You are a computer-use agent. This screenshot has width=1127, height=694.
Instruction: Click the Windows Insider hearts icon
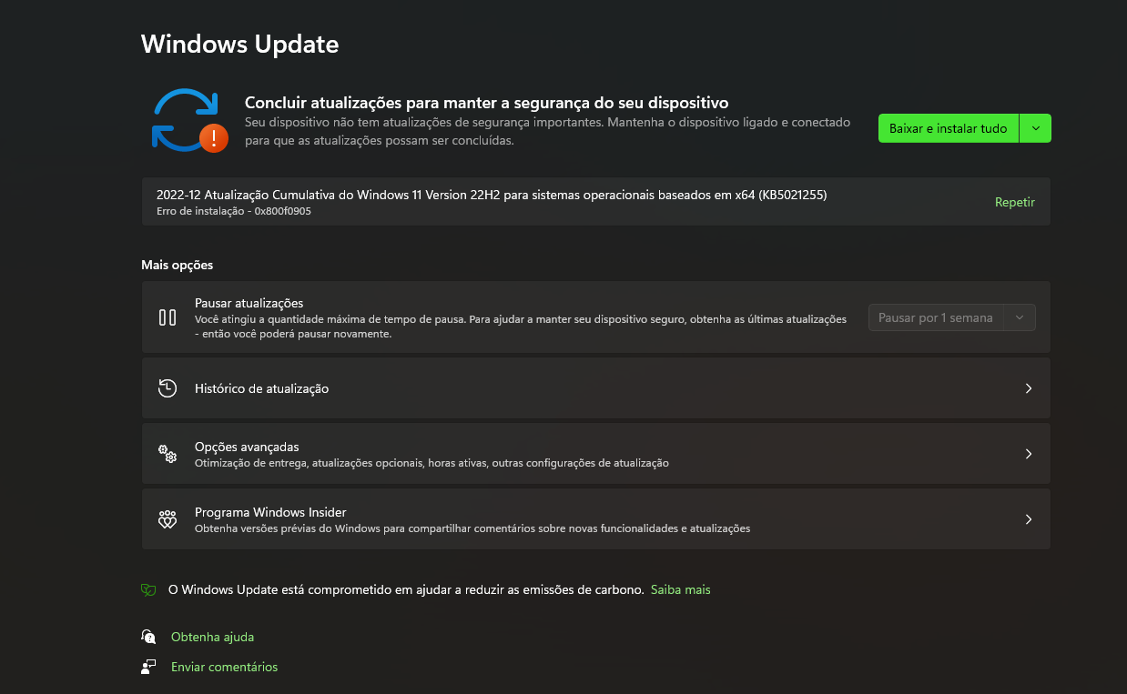tap(168, 519)
